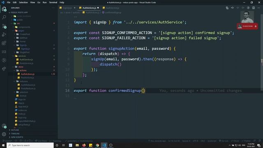Click the Split Editor Right icon

(x=254, y=8)
